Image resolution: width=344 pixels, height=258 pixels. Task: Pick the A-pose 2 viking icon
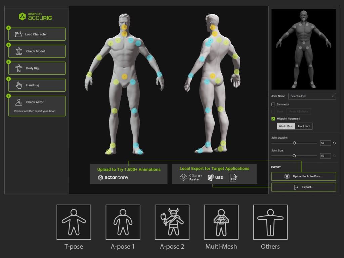point(172,222)
